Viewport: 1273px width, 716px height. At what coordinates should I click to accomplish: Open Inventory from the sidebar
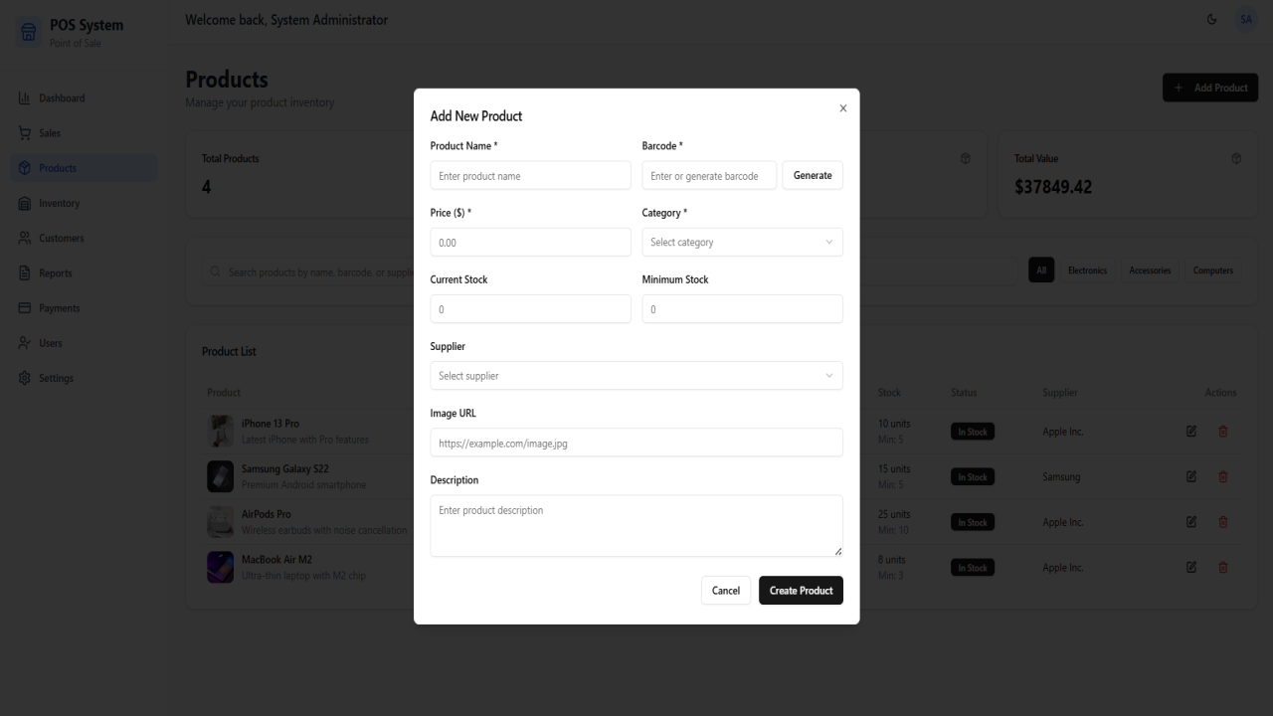tap(86, 203)
